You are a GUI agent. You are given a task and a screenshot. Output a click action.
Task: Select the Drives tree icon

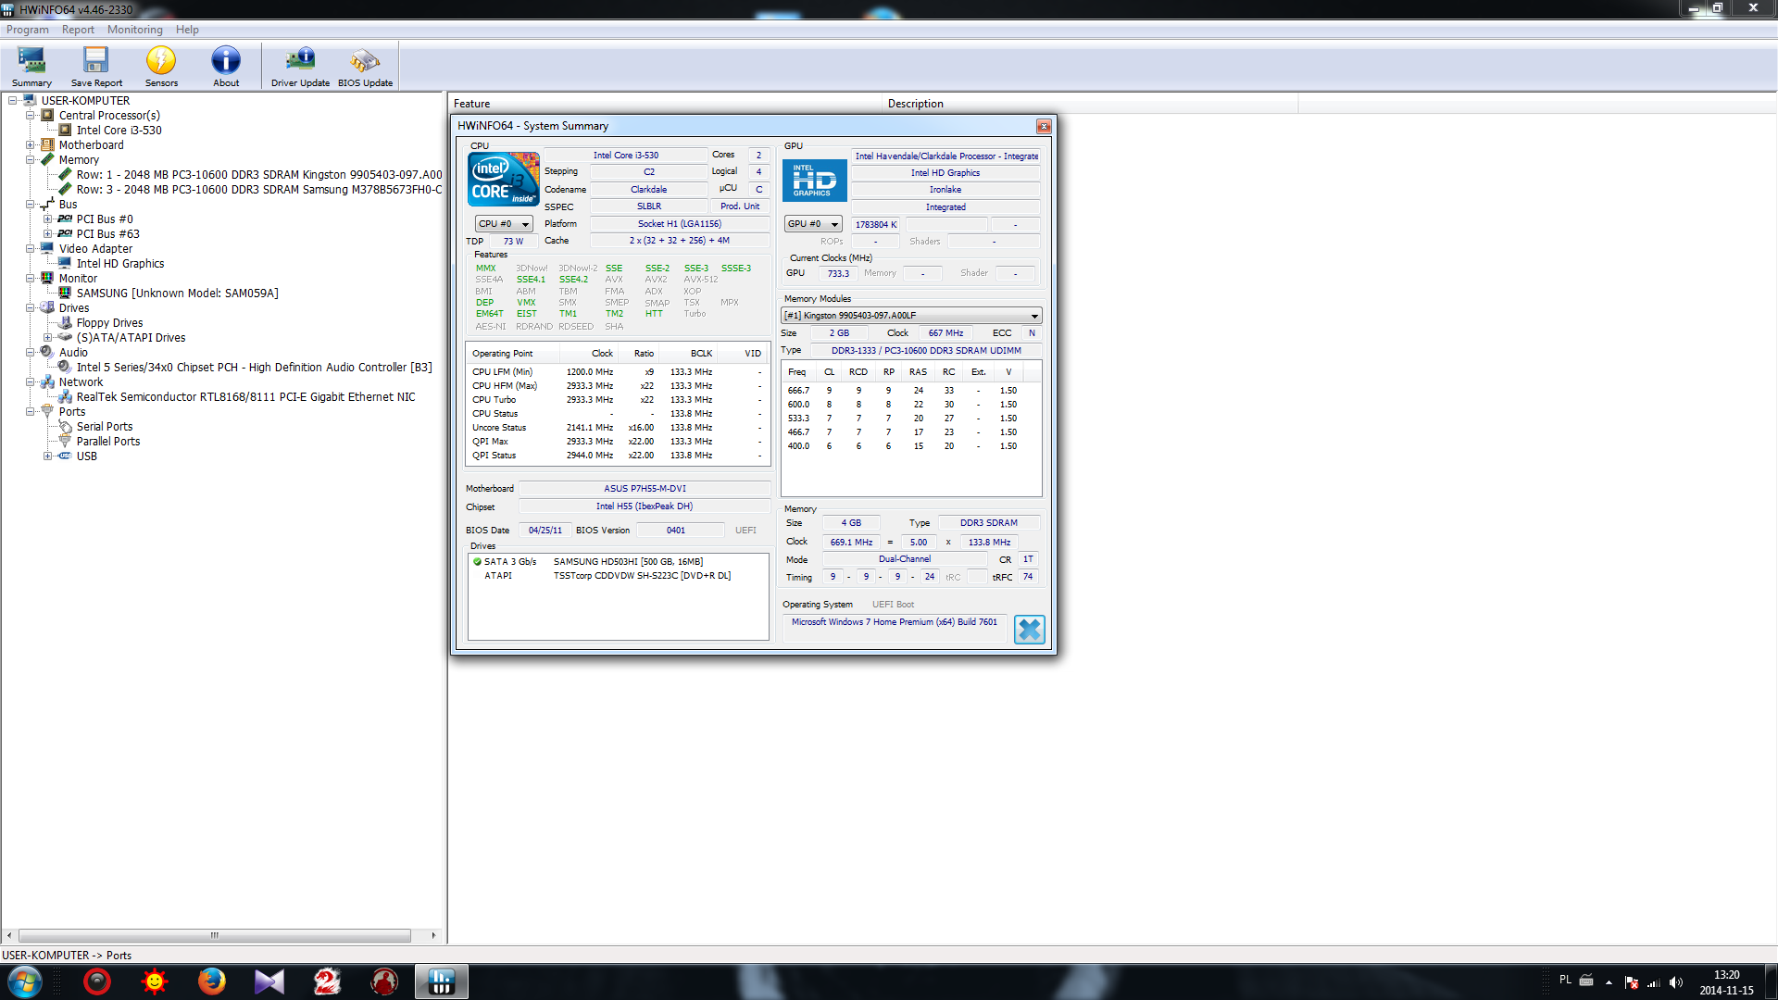48,308
